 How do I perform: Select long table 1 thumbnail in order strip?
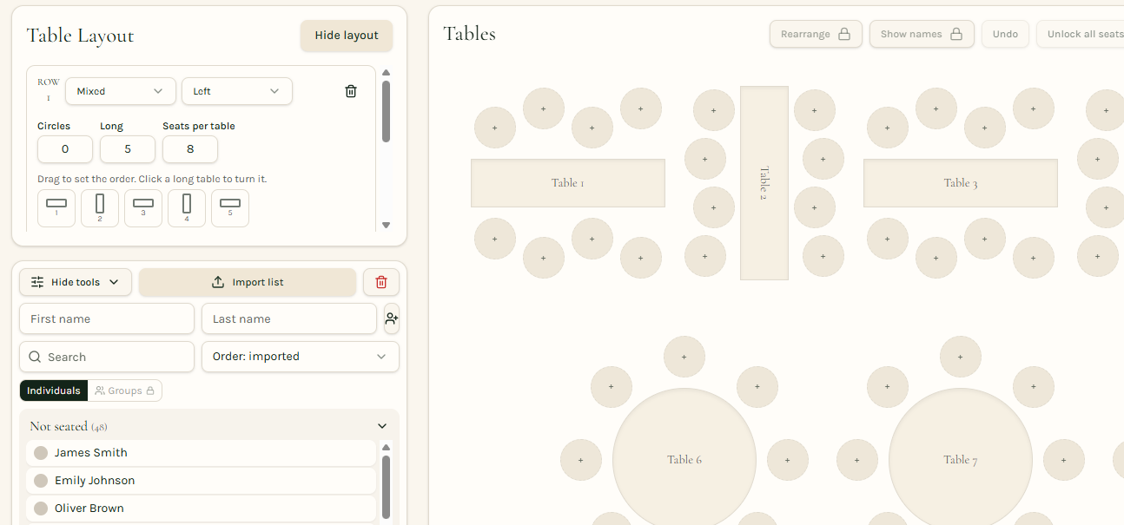[56, 208]
